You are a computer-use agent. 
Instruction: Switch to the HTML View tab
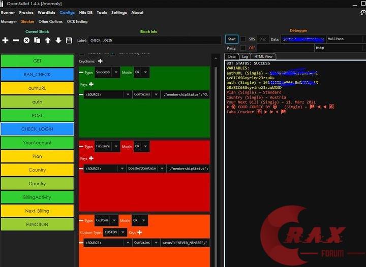click(x=263, y=56)
